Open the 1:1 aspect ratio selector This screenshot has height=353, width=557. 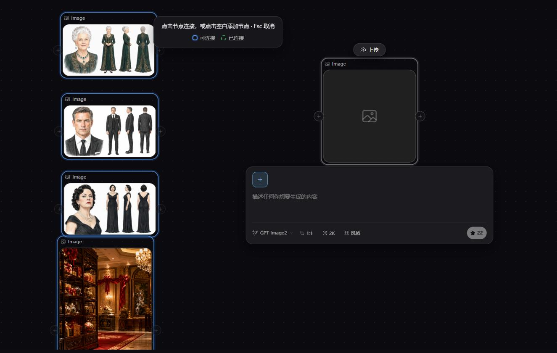306,233
